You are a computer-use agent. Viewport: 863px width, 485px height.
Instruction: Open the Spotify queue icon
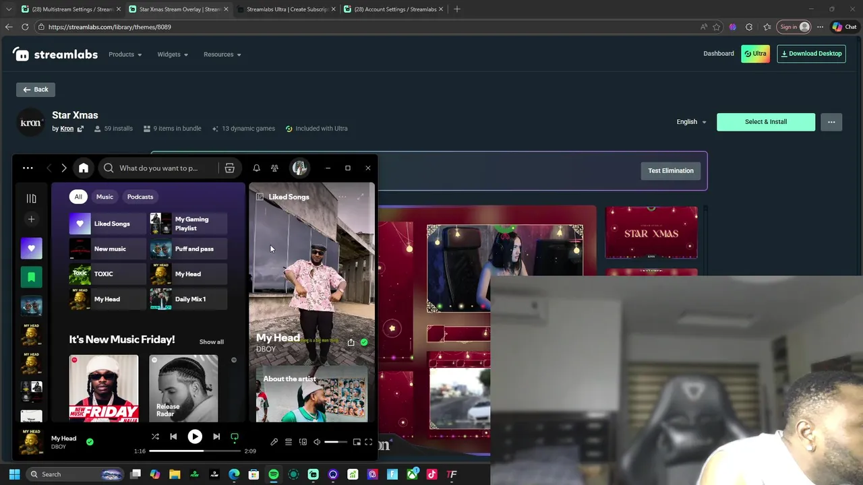(x=289, y=442)
